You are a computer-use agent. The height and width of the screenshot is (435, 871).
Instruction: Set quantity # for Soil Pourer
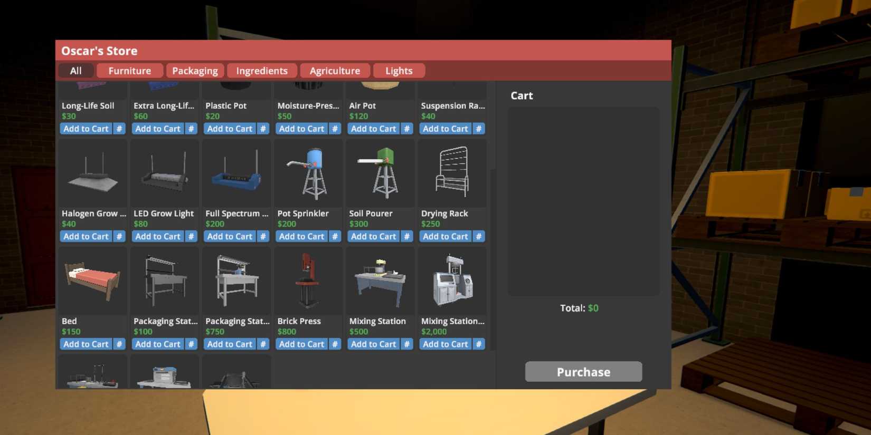coord(406,236)
